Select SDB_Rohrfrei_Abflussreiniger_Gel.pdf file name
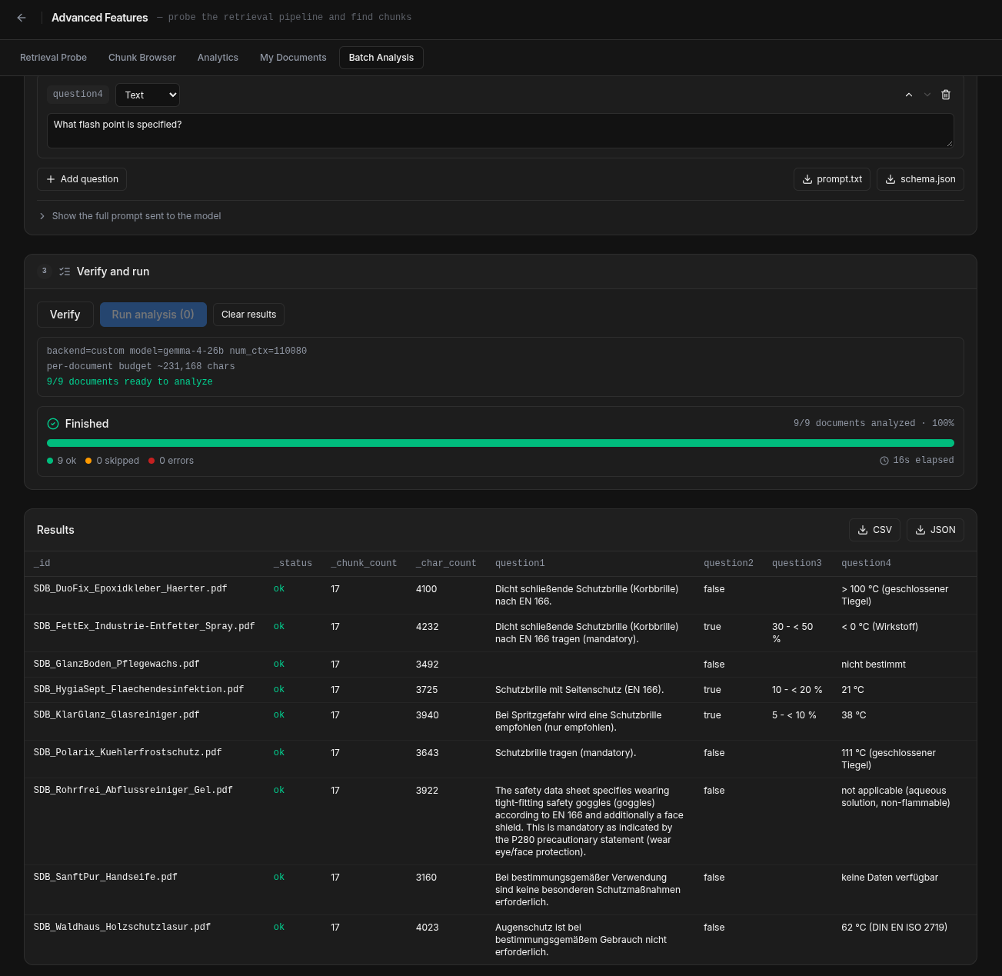The height and width of the screenshot is (976, 1002). pyautogui.click(x=133, y=791)
